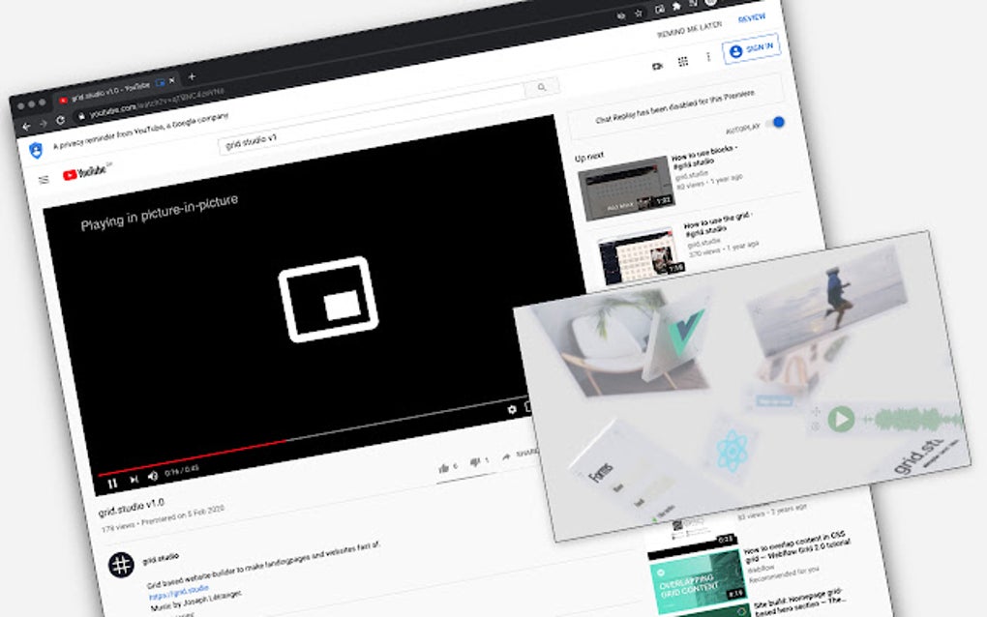
Task: Click the YouTube logo
Action: pyautogui.click(x=73, y=174)
